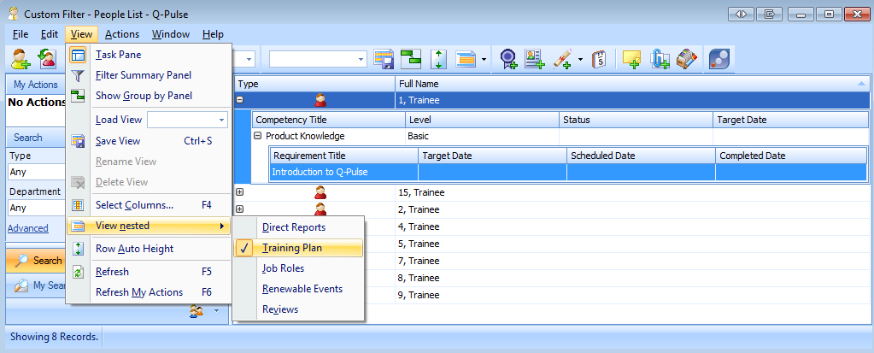Click the application icon in the title bar

13,14
